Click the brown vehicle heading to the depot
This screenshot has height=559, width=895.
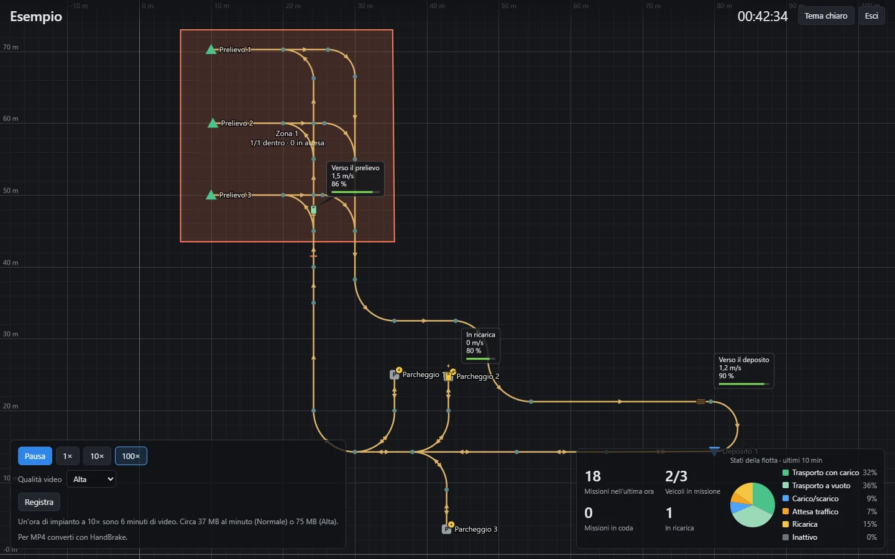pyautogui.click(x=700, y=402)
